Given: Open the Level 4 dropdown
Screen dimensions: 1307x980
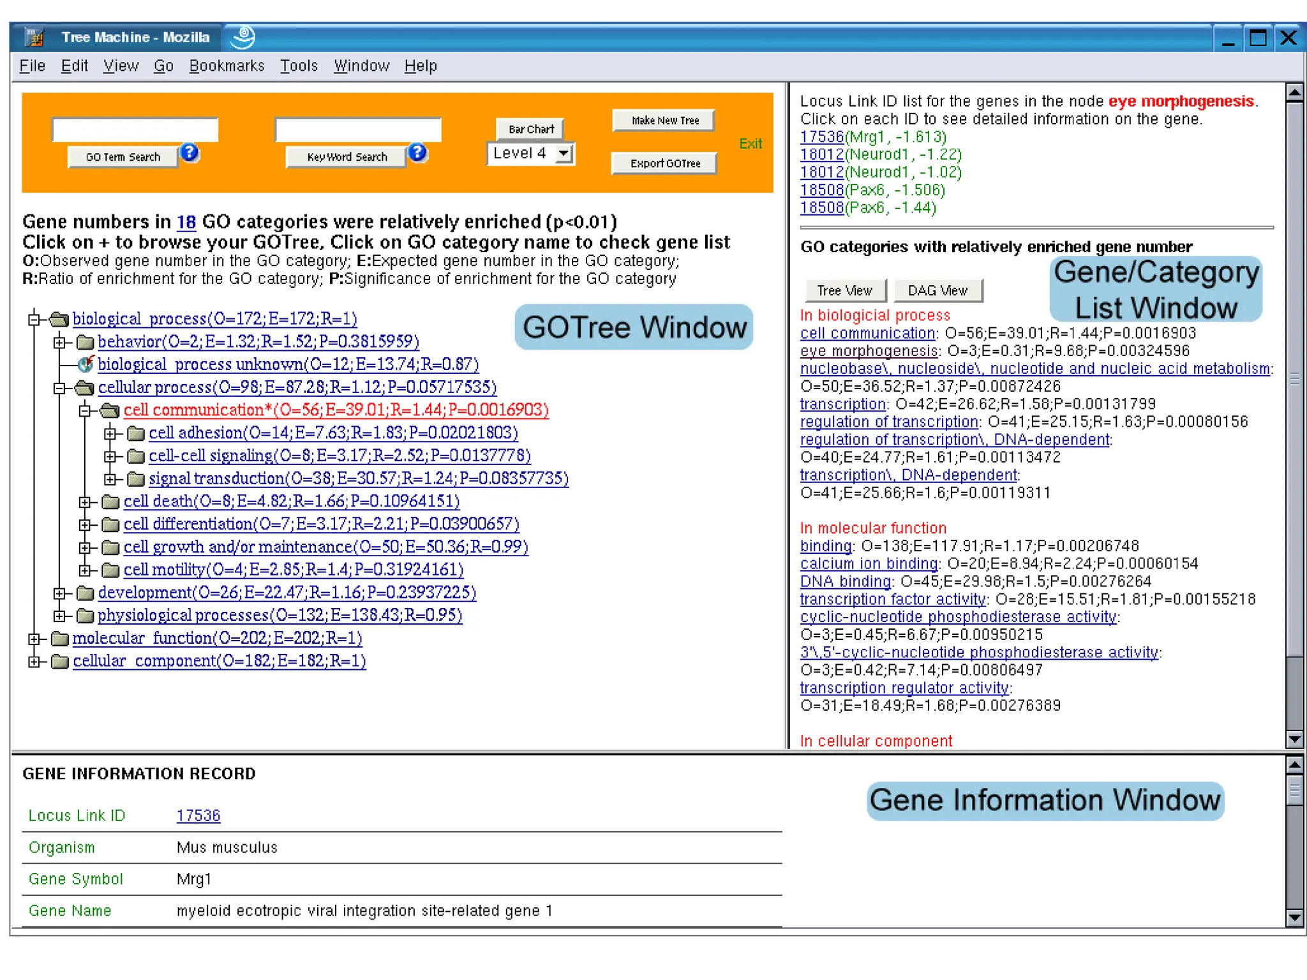Looking at the screenshot, I should tap(564, 153).
